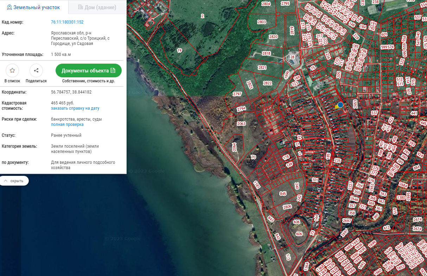Click the coordinates value 56.784757, 38.844182
This screenshot has width=427, height=276.
pos(71,92)
